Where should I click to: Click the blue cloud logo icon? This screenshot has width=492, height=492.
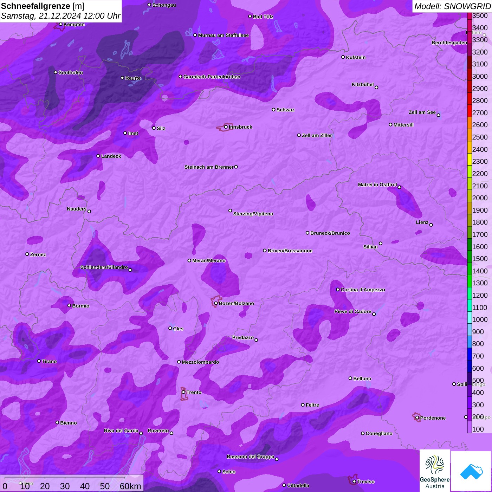pos(471,471)
